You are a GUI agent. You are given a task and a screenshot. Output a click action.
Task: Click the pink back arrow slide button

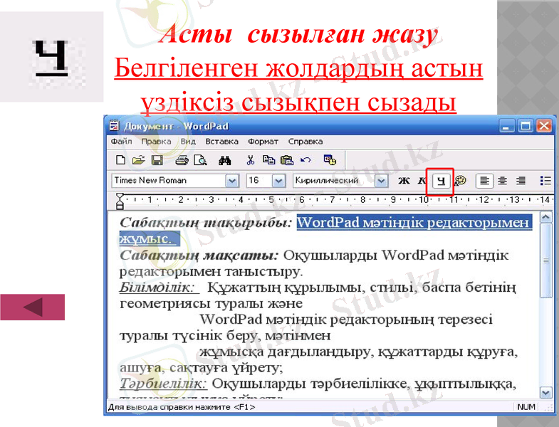(33, 307)
